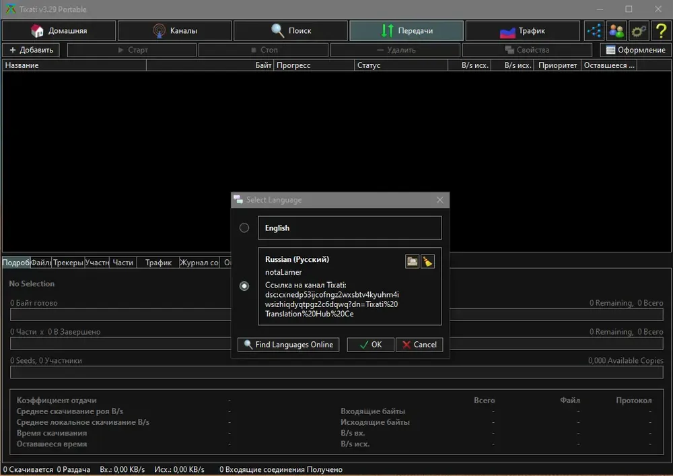Image resolution: width=673 pixels, height=476 pixels.
Task: Open the Каналы channels section
Action: click(175, 30)
